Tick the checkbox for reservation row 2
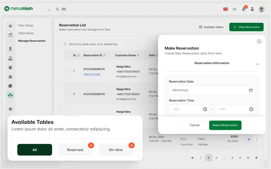 [x=68, y=94]
